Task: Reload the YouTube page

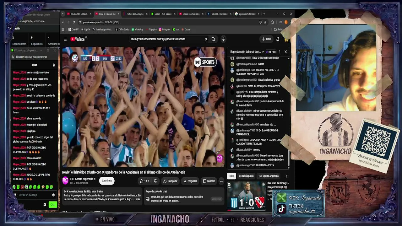Action: coord(74,22)
